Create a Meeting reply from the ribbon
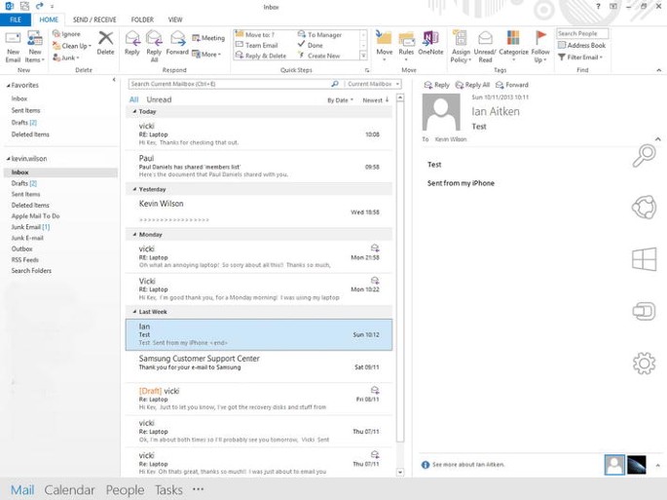667x500 pixels. pos(208,38)
